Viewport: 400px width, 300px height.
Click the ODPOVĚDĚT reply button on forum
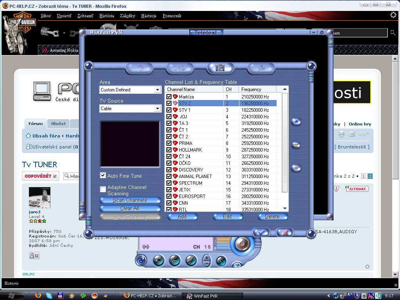coord(41,176)
